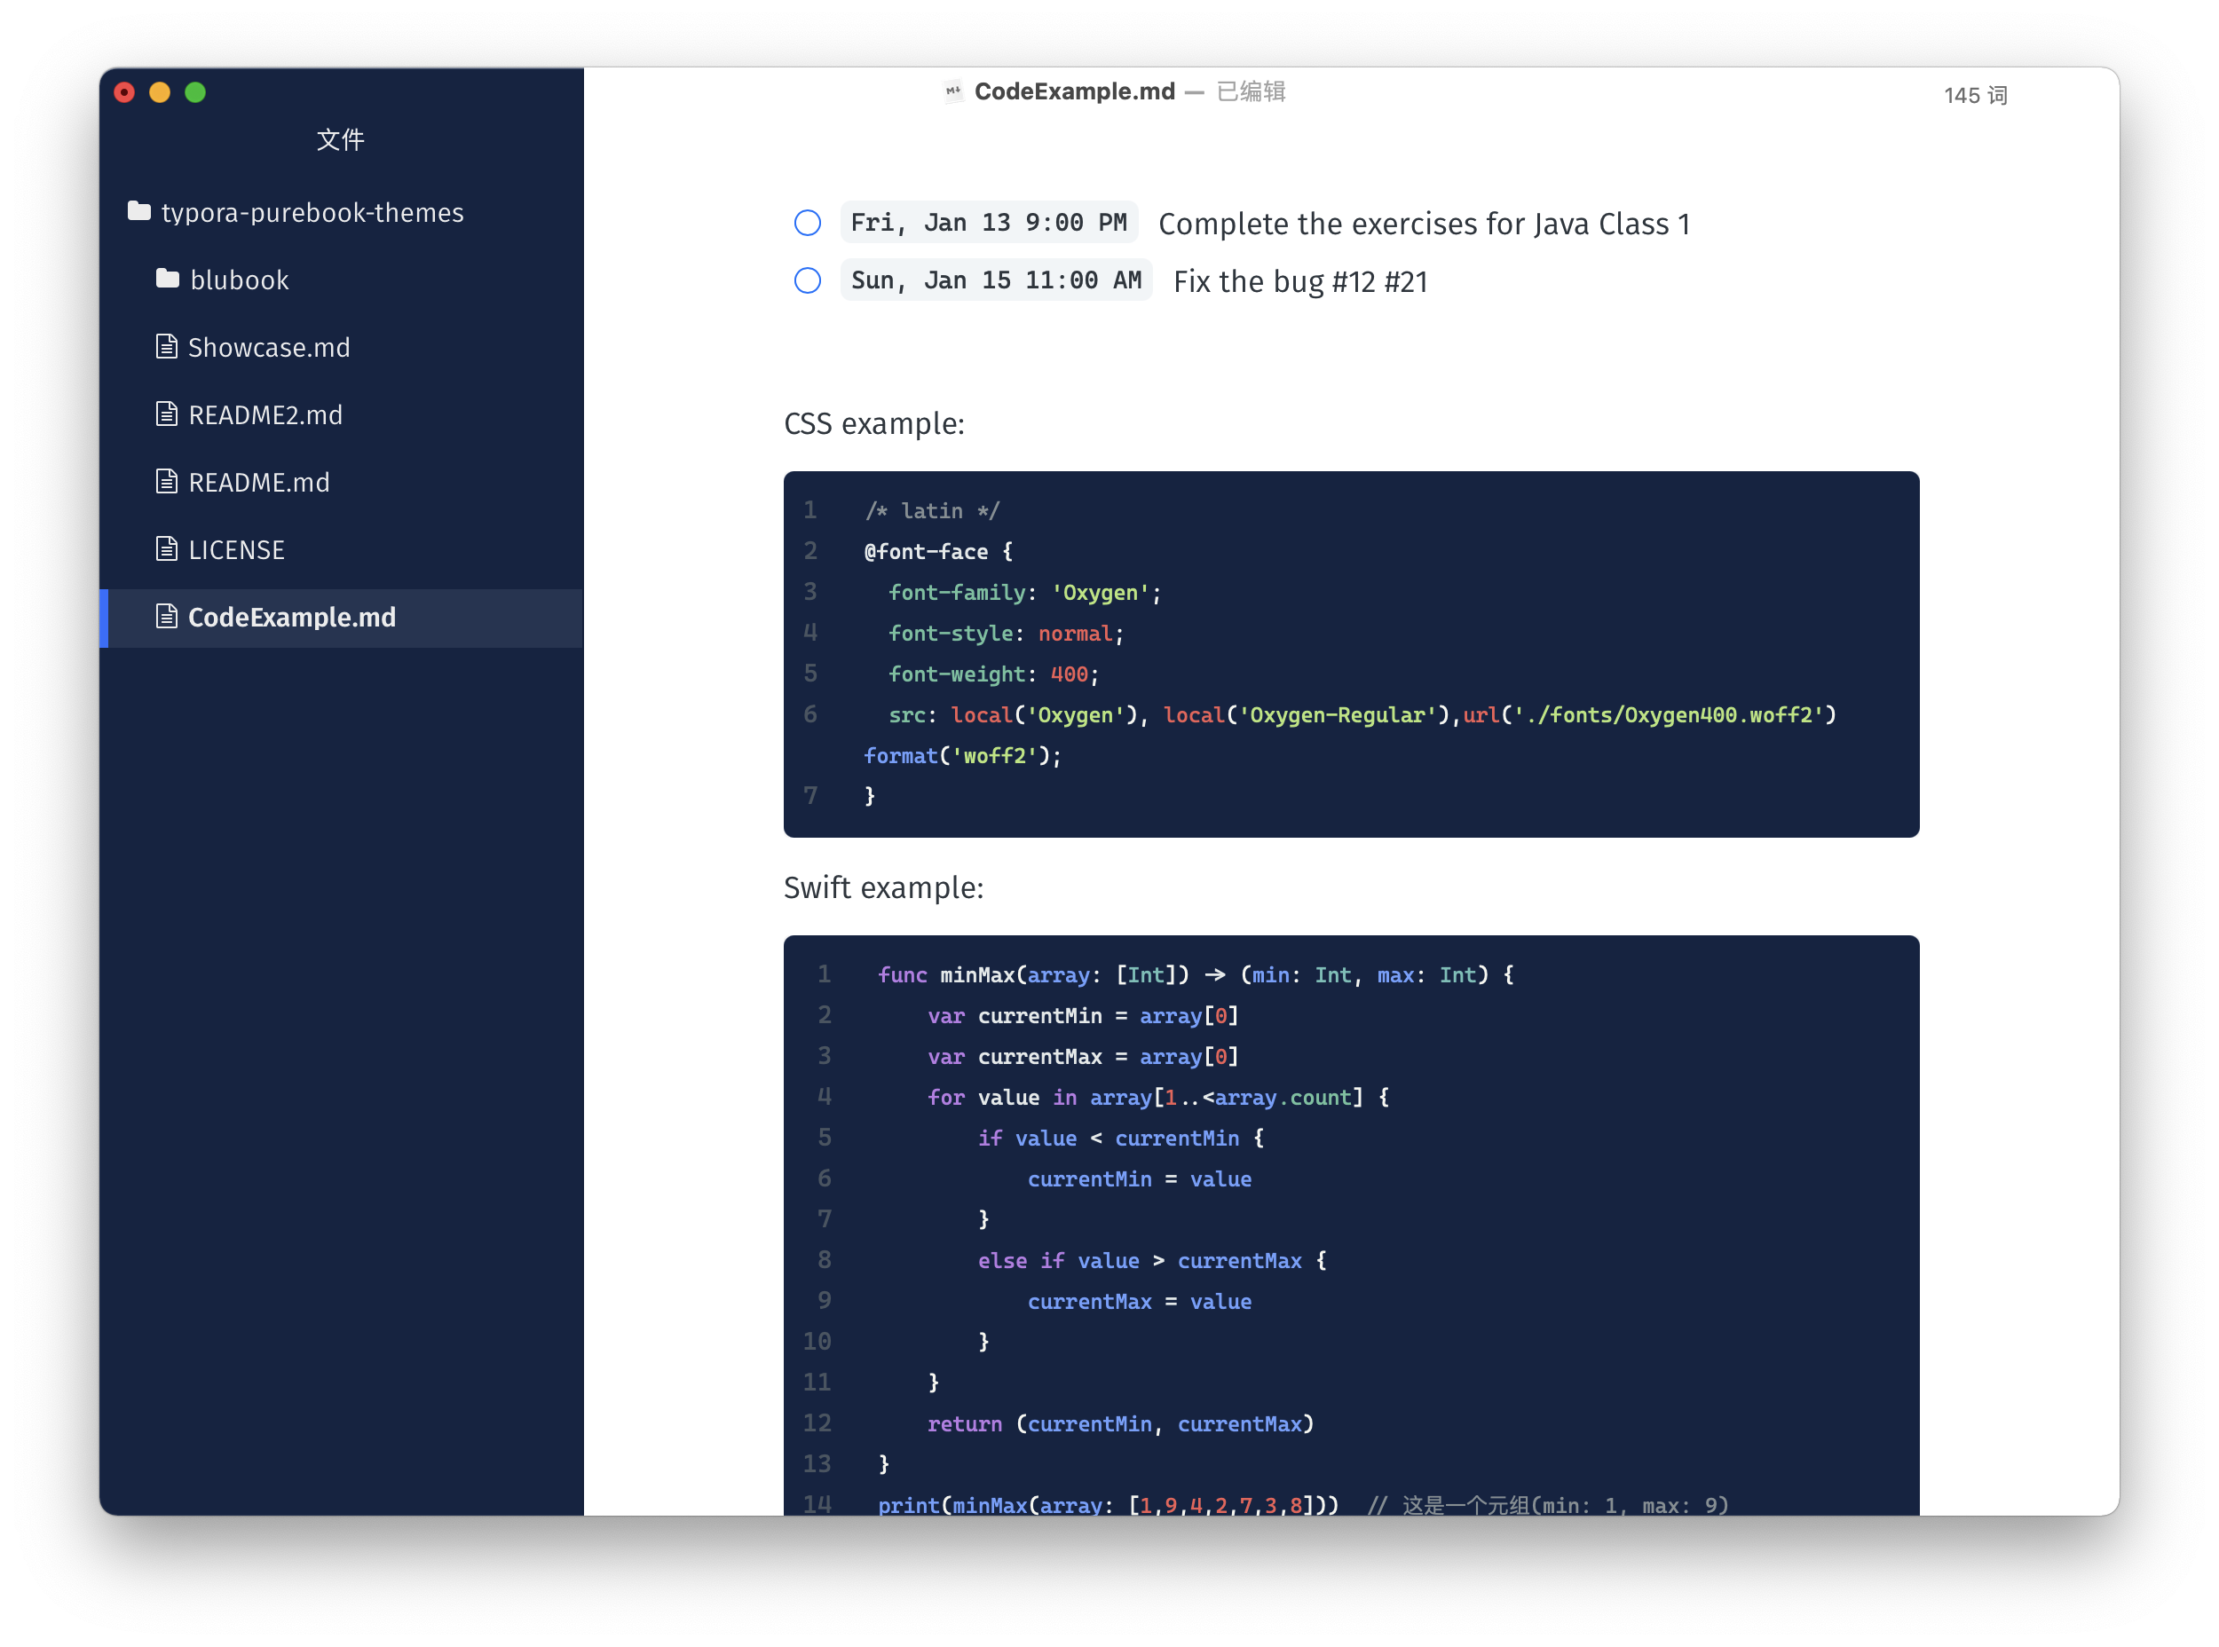Minimize the window with the yellow button
Image resolution: width=2219 pixels, height=1647 pixels.
160,92
